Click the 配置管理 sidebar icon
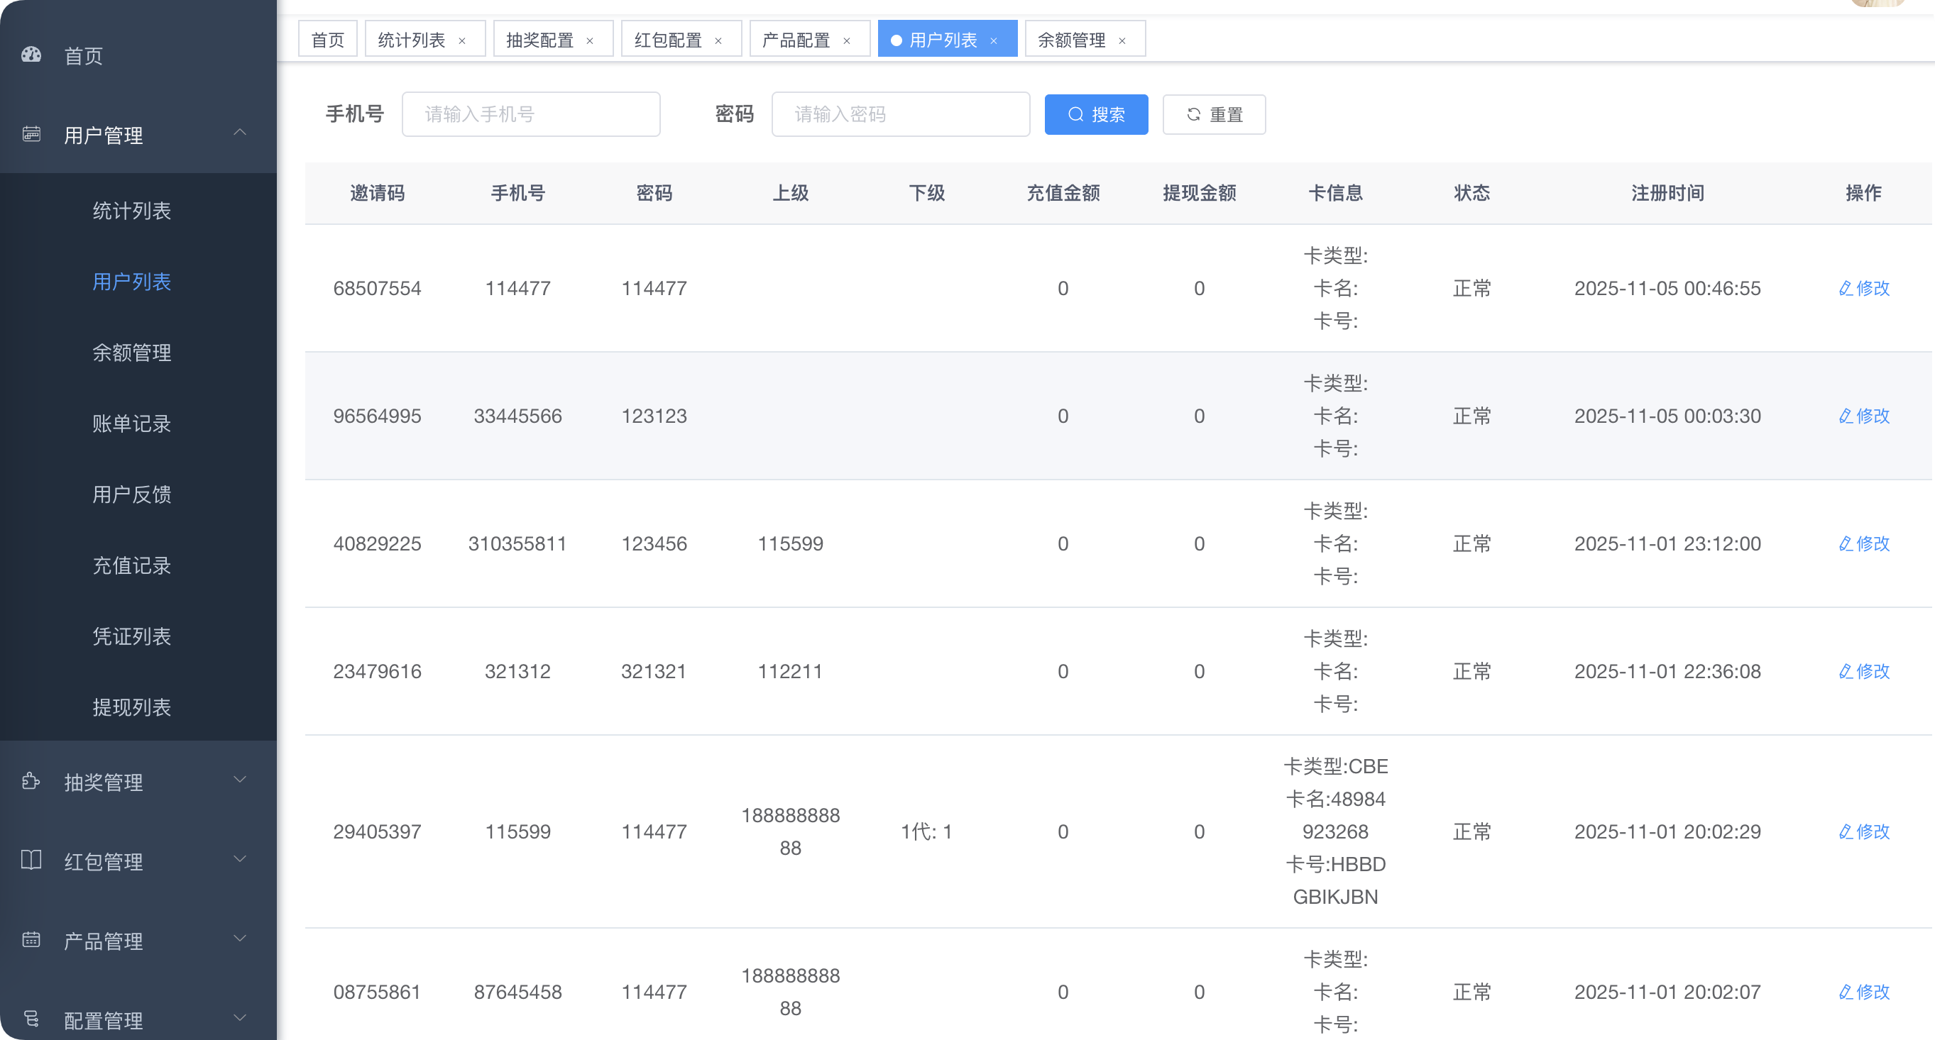This screenshot has width=1935, height=1040. click(31, 1019)
